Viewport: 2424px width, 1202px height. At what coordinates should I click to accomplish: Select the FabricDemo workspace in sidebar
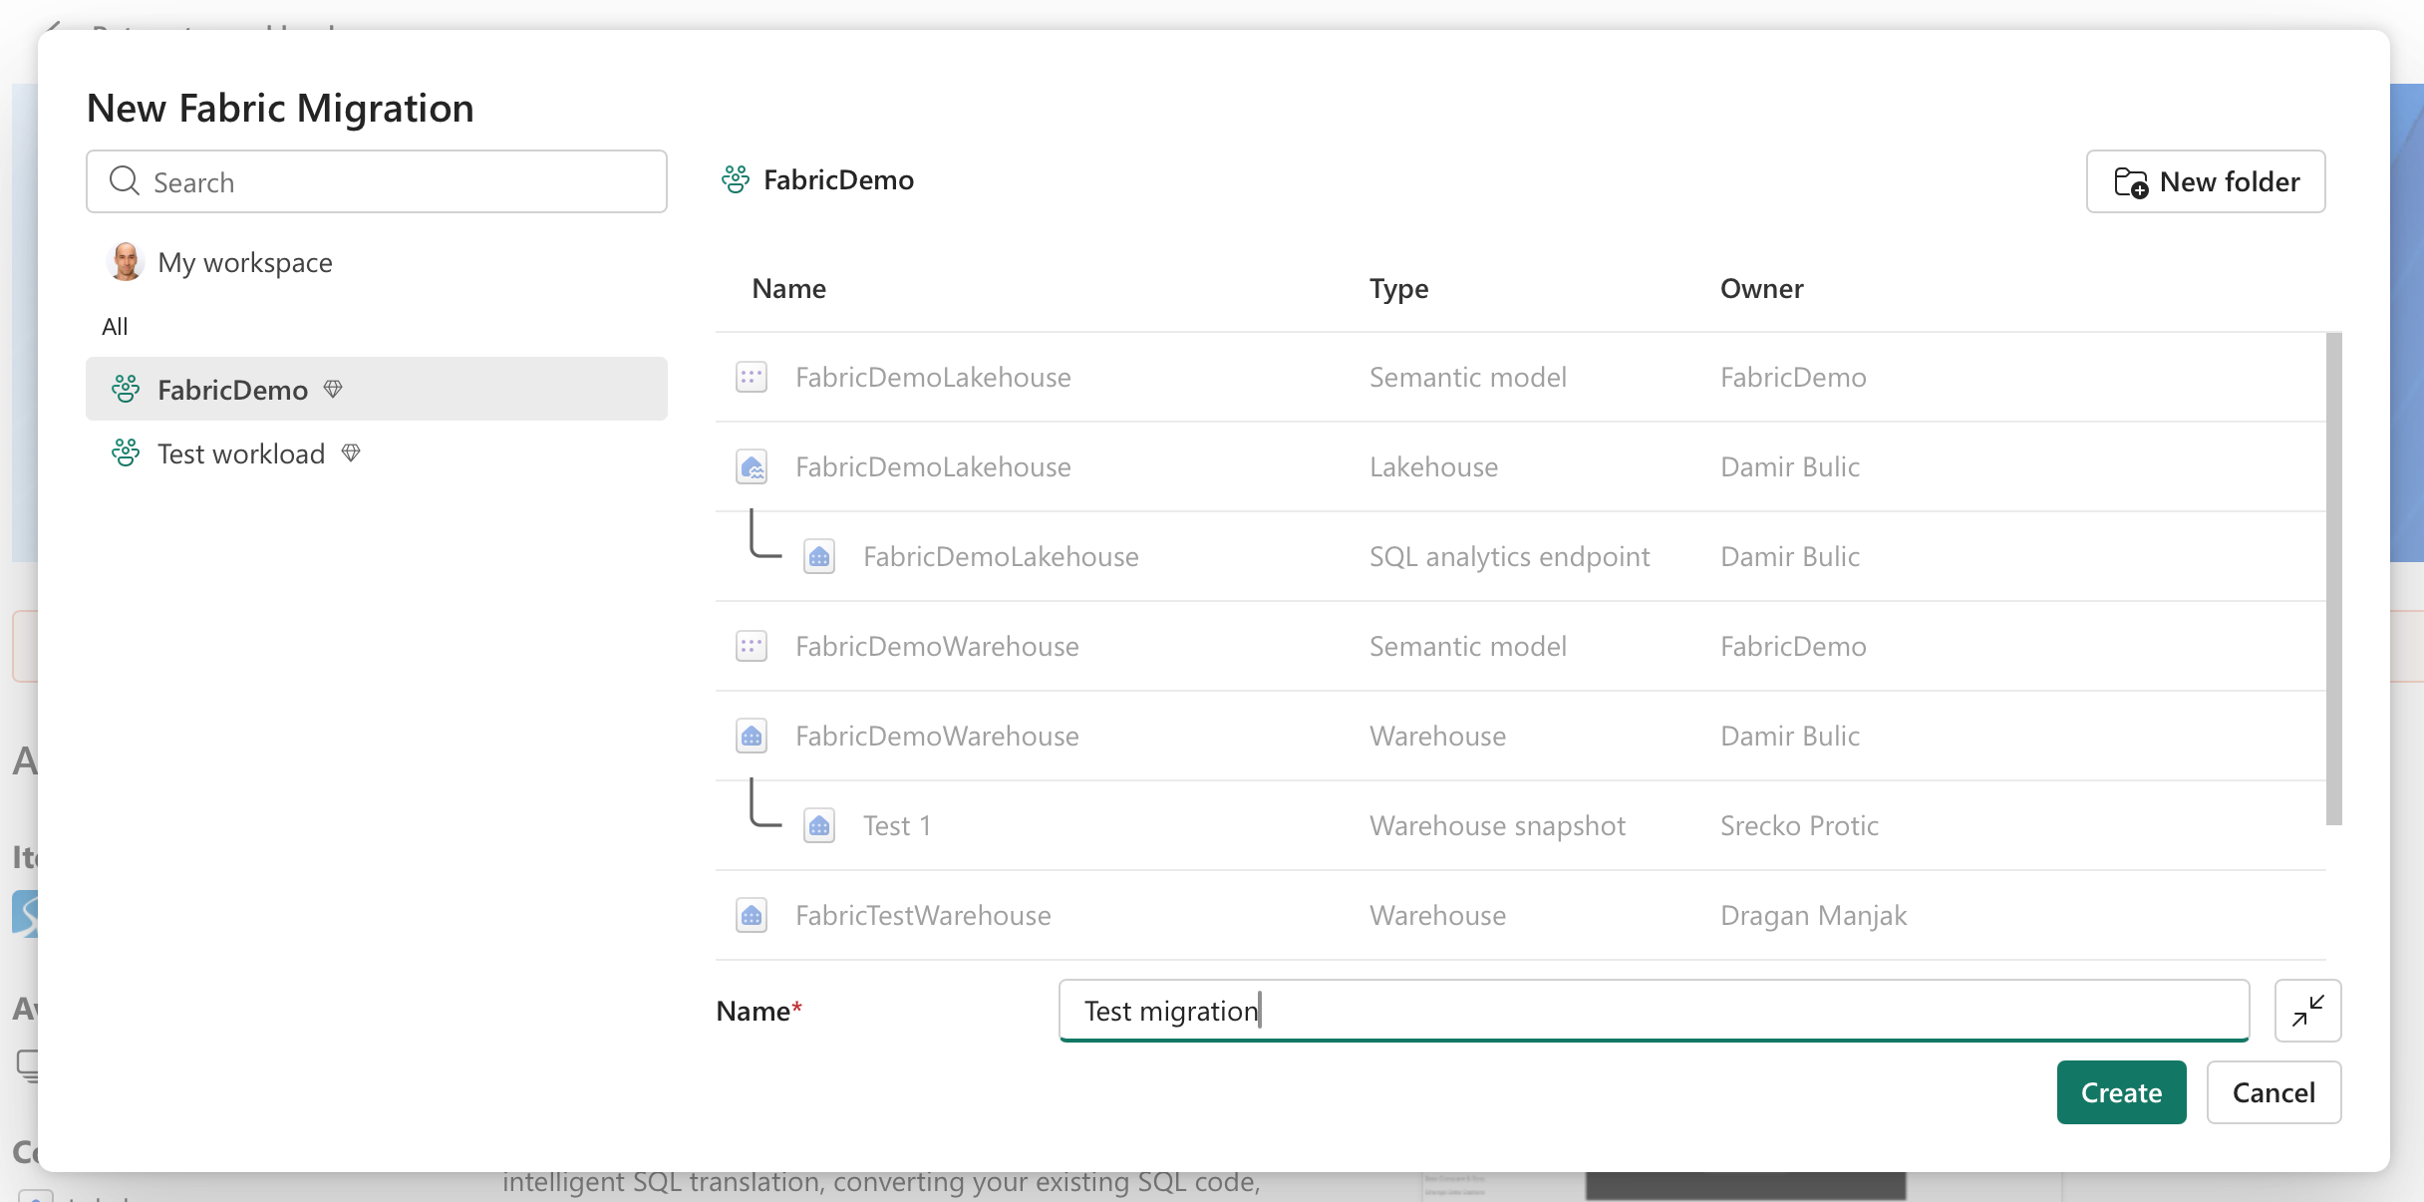point(231,389)
